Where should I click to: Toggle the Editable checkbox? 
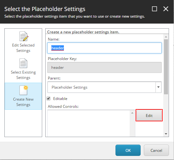tap(48, 98)
